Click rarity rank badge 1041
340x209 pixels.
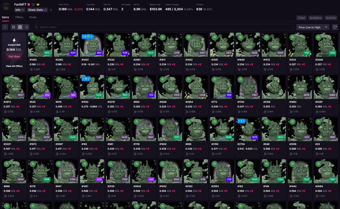click(x=73, y=53)
